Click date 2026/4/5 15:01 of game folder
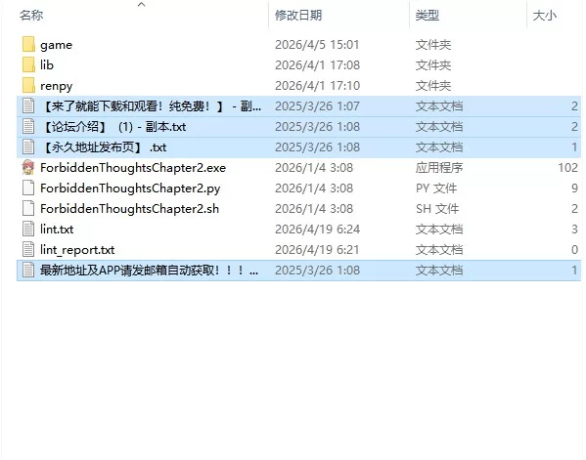This screenshot has width=586, height=460. pos(317,44)
